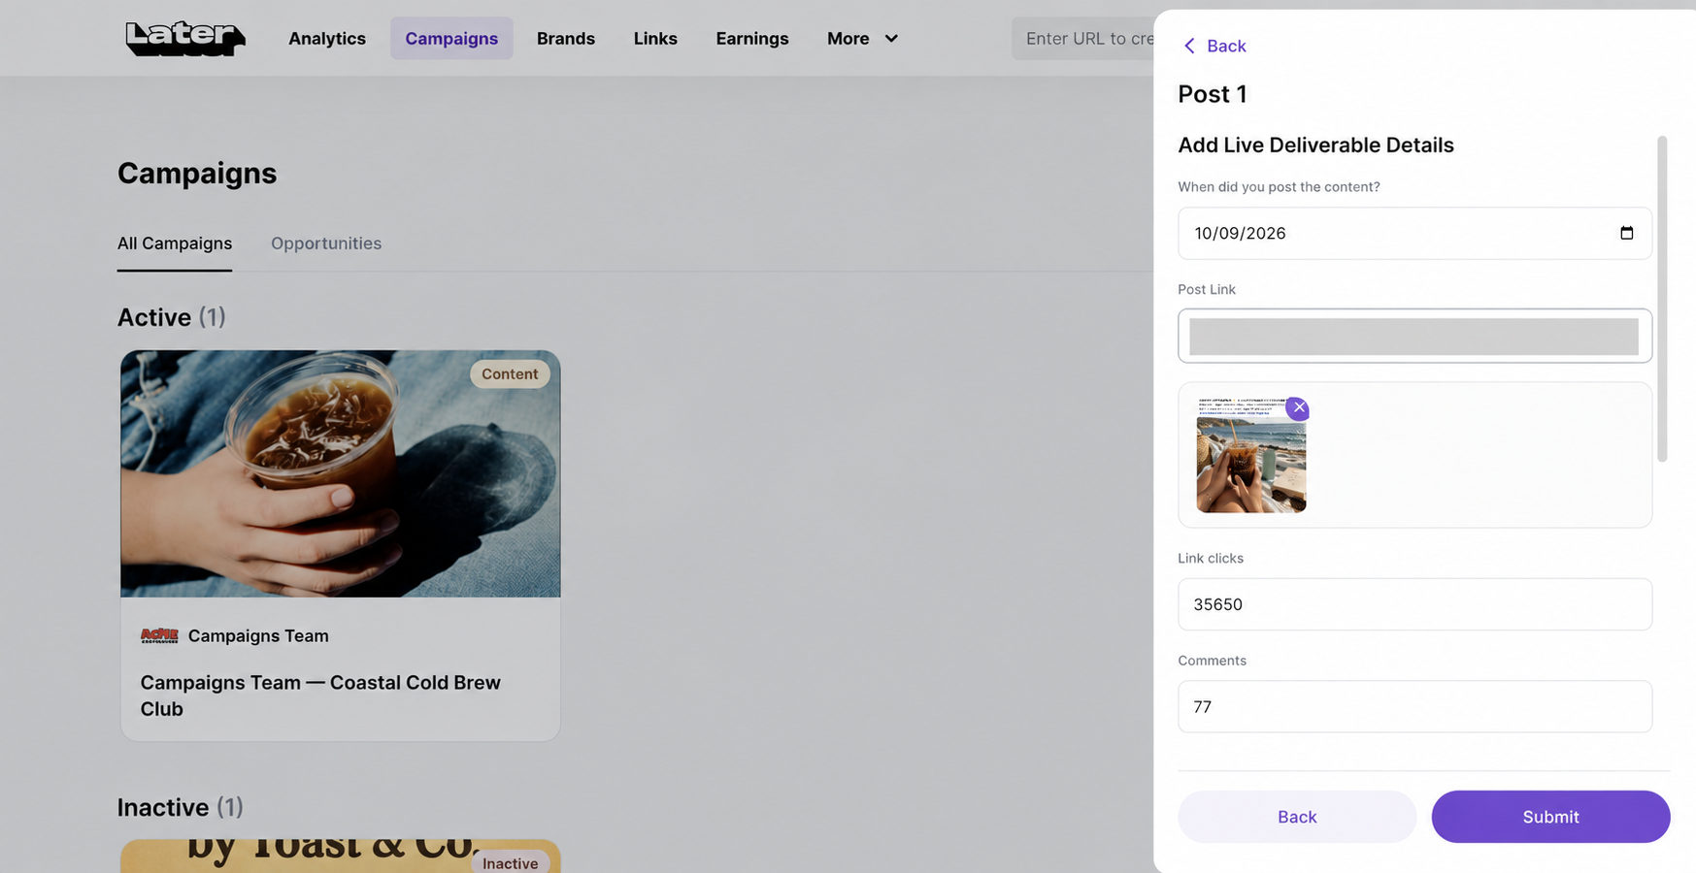Viewport: 1696px width, 873px height.
Task: Click the Inactive (1) section heading
Action: (181, 807)
